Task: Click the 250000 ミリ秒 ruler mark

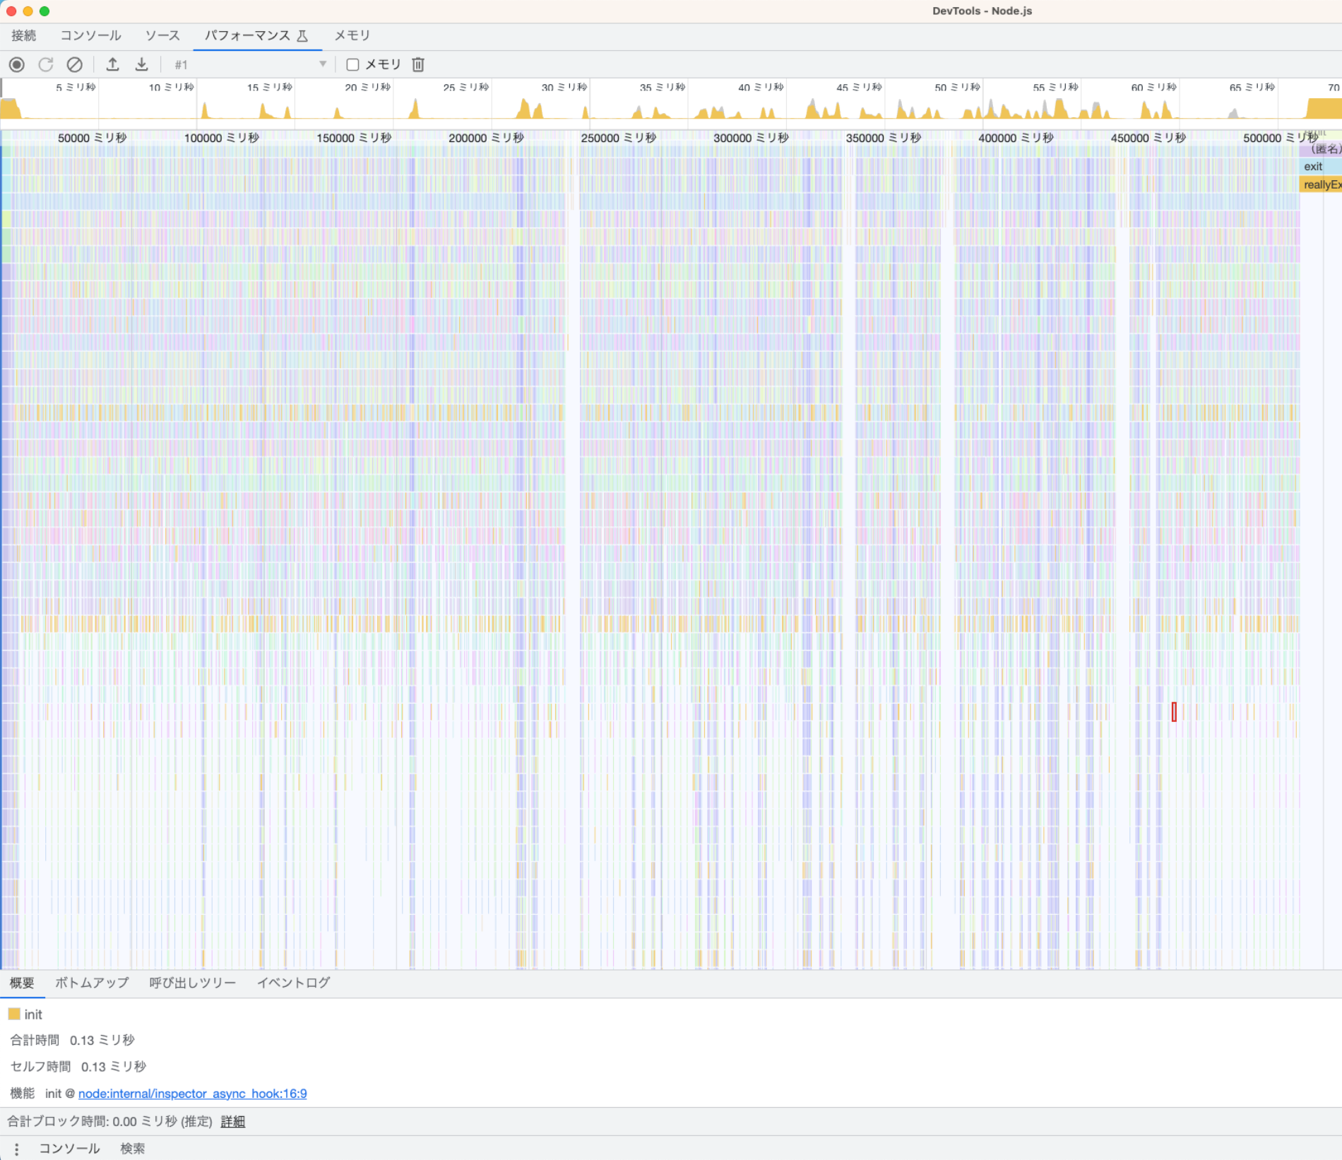Action: click(x=618, y=138)
